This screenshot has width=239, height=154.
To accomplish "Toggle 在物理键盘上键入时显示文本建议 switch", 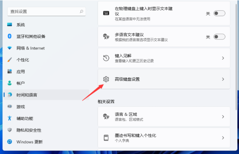I will click(x=219, y=13).
